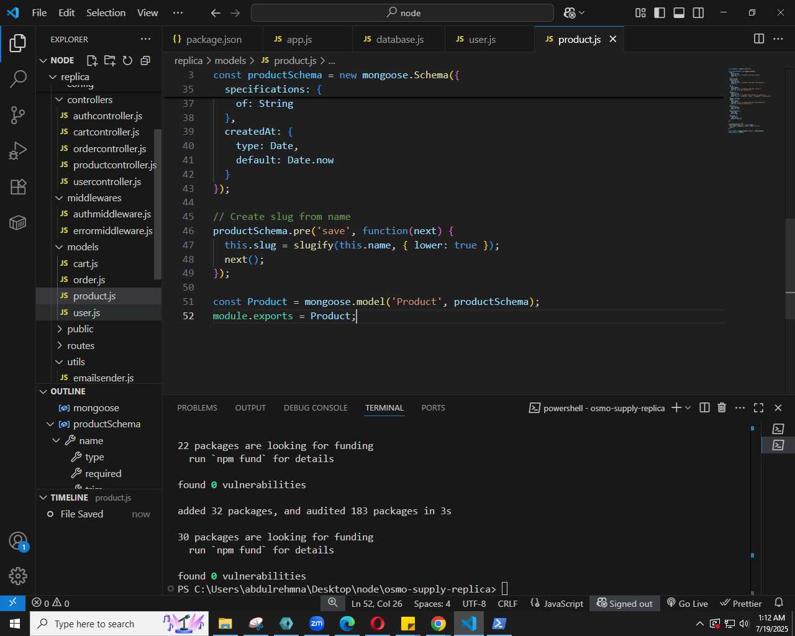Open the Extensions view
The height and width of the screenshot is (636, 795).
coord(18,187)
